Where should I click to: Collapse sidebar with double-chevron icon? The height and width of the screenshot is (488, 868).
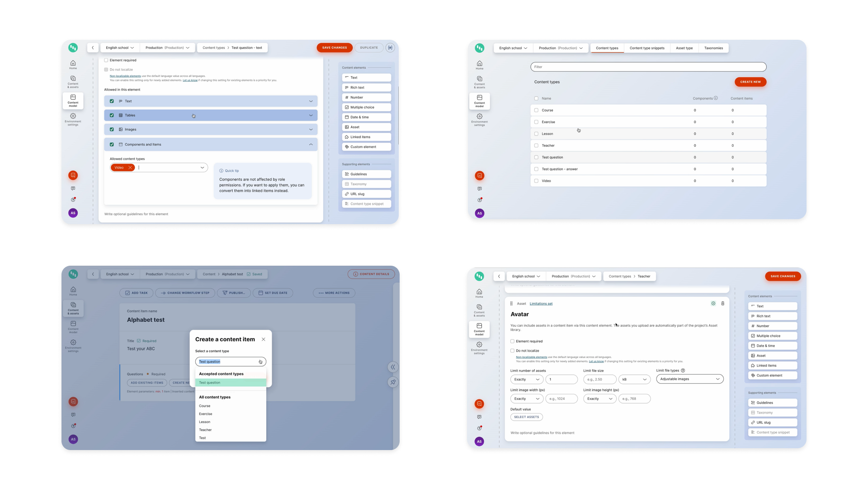coord(393,367)
